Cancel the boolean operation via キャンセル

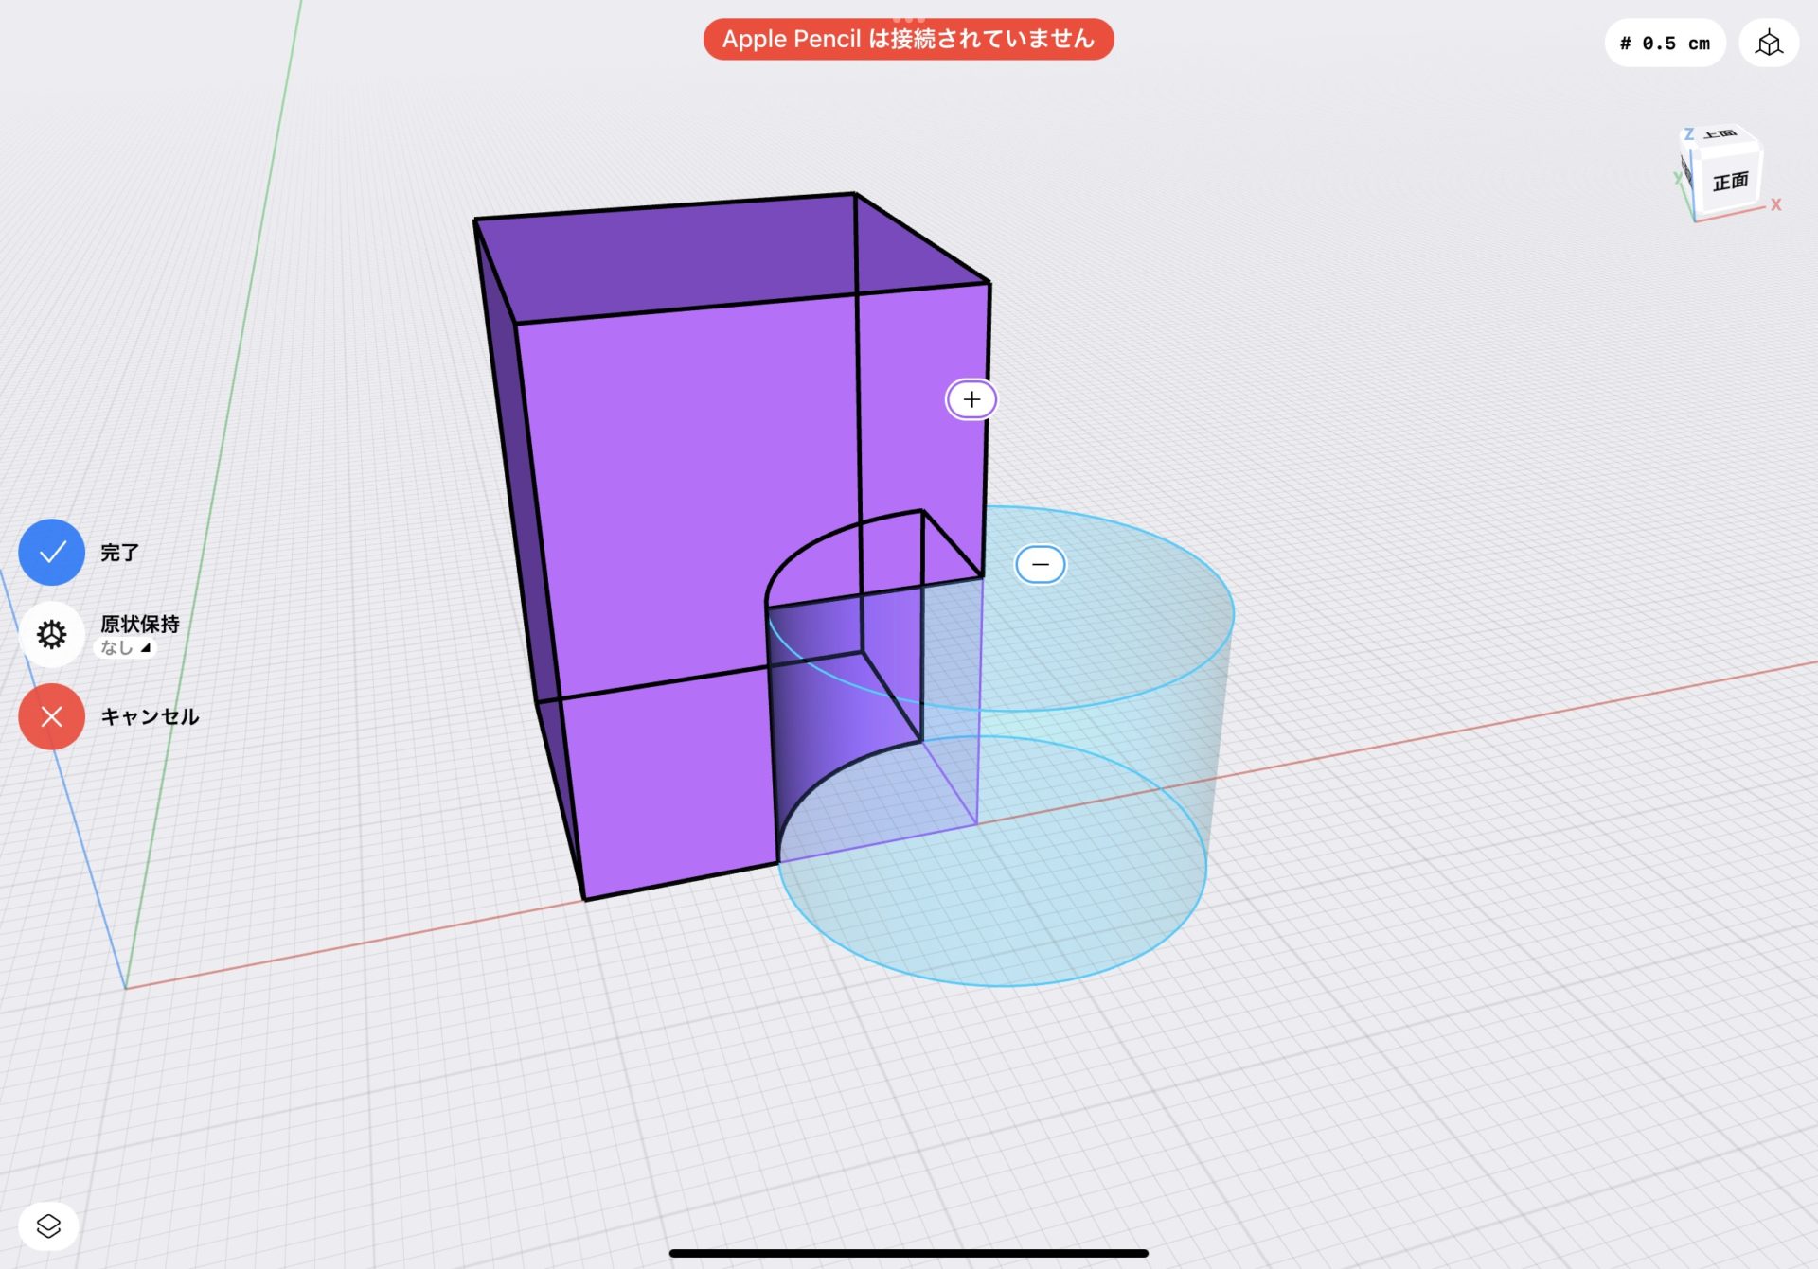click(51, 716)
